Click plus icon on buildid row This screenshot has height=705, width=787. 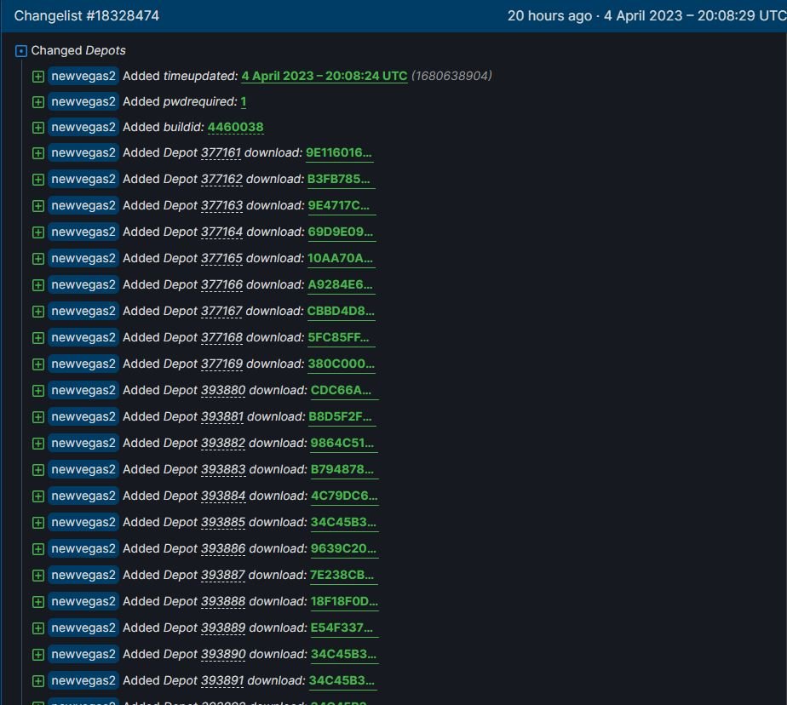tap(38, 128)
